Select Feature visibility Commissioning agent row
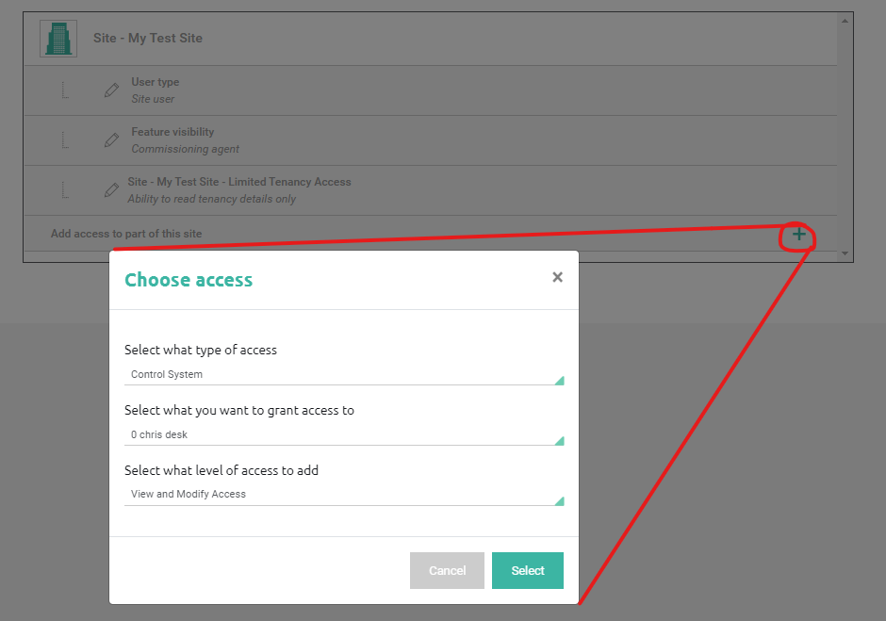This screenshot has width=886, height=621. pyautogui.click(x=431, y=140)
